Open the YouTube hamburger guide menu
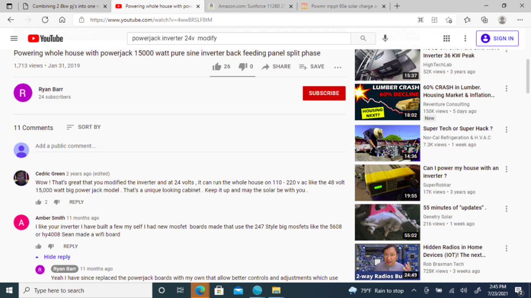This screenshot has width=531, height=298. click(14, 38)
